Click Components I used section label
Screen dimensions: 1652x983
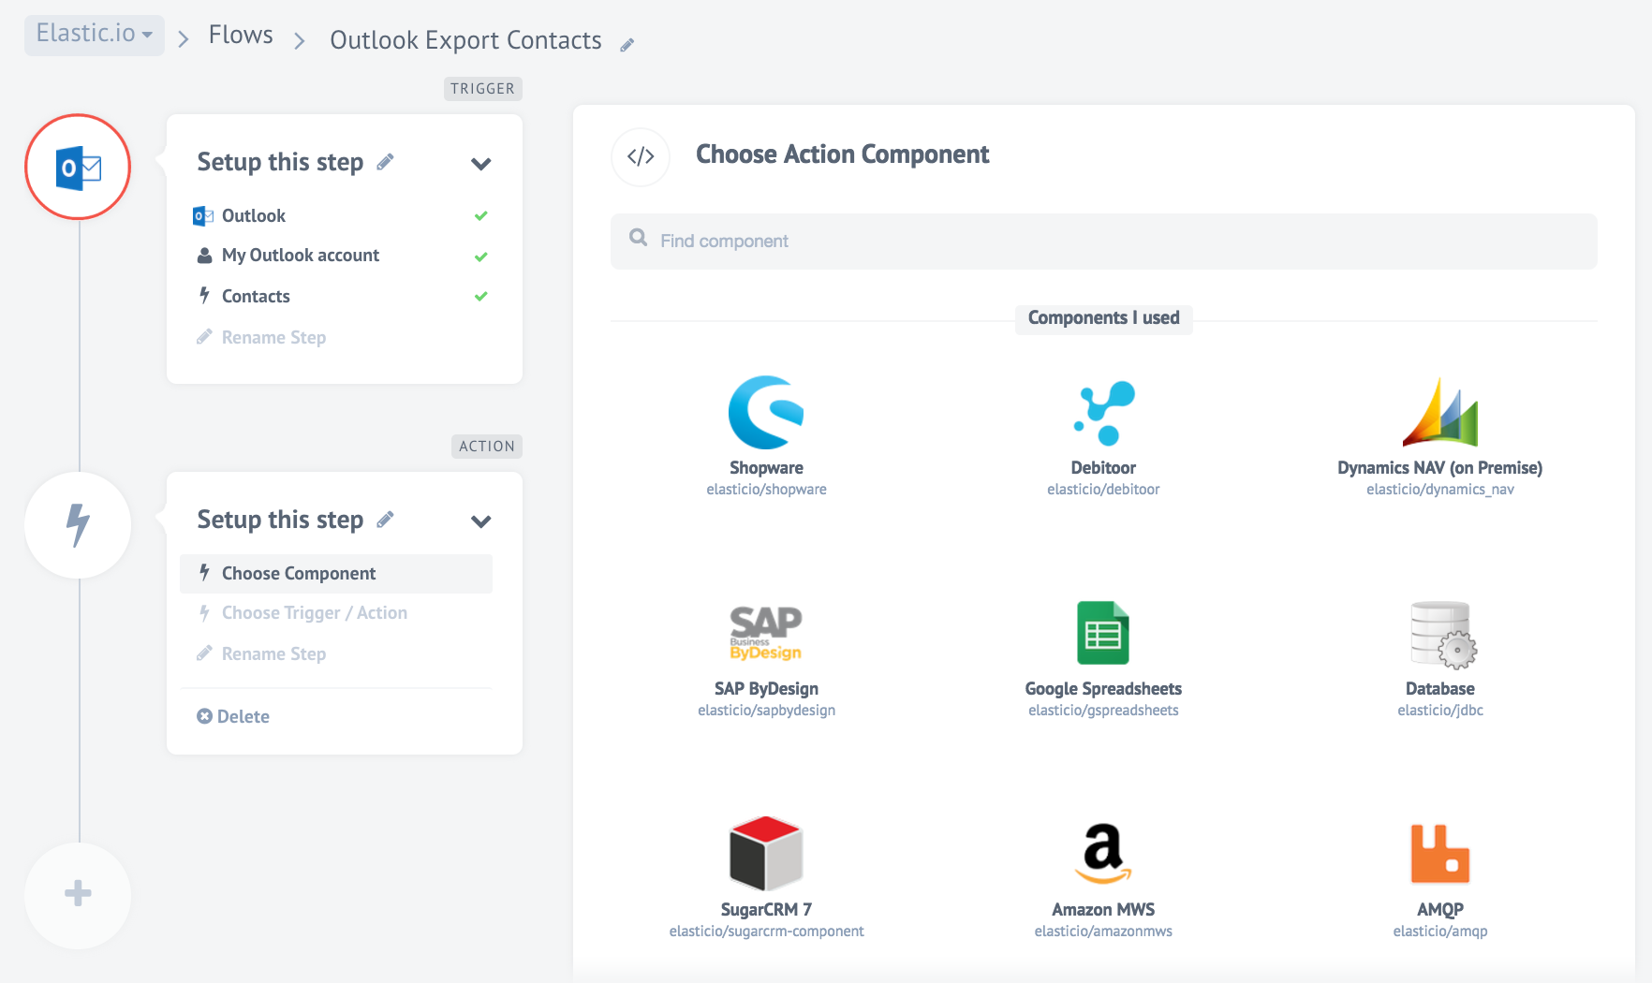(1104, 318)
